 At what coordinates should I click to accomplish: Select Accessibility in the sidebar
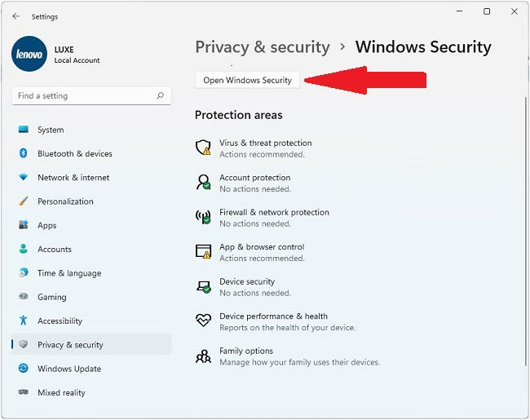click(x=60, y=321)
